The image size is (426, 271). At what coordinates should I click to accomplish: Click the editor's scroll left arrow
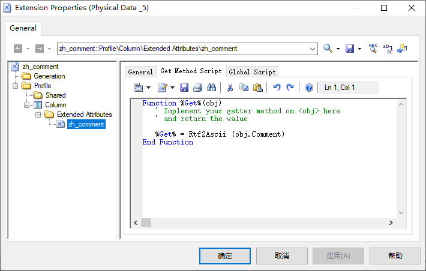tap(136, 222)
